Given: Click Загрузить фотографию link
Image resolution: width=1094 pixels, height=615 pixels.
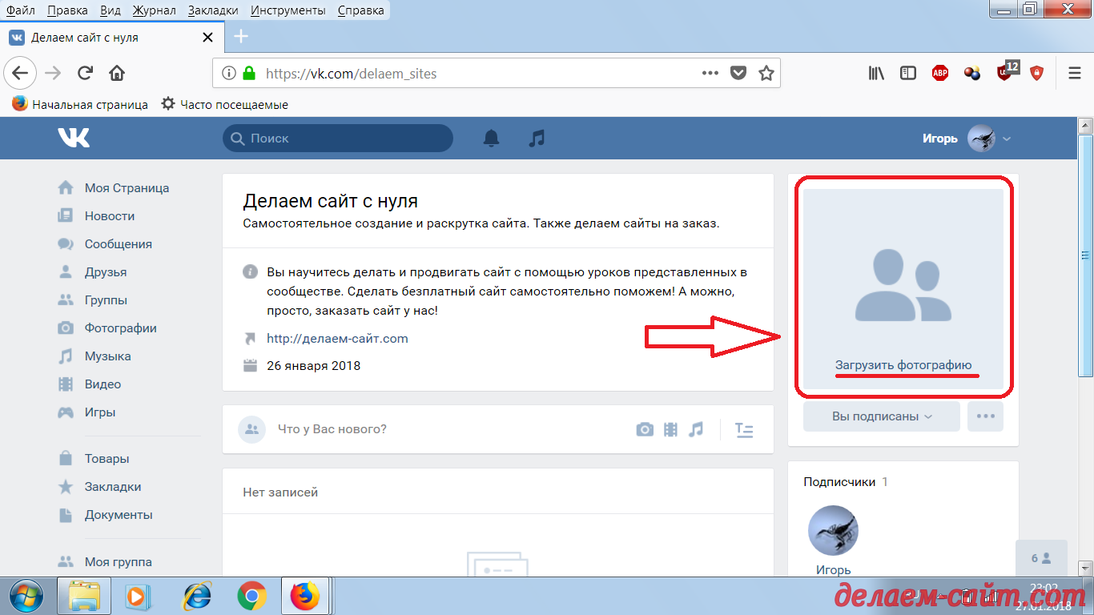Looking at the screenshot, I should [903, 365].
